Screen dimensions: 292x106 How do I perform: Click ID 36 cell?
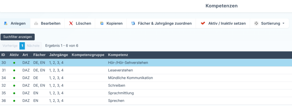tap(4, 101)
